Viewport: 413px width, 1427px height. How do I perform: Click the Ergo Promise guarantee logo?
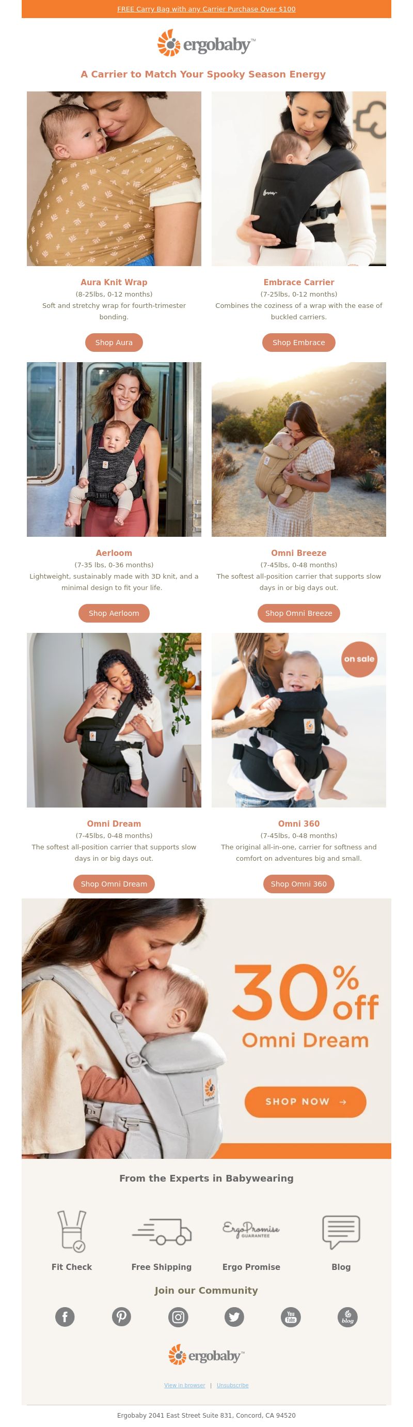point(251,1229)
